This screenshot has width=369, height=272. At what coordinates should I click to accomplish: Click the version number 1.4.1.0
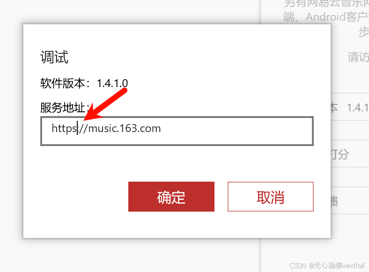click(112, 83)
